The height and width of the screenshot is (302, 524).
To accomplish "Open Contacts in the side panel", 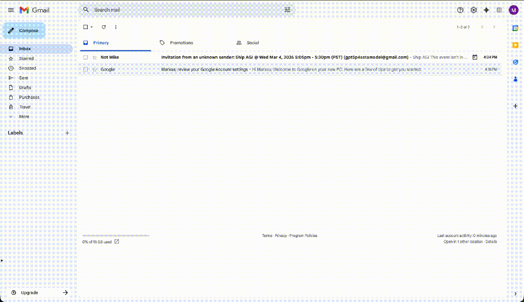I will pos(515,79).
